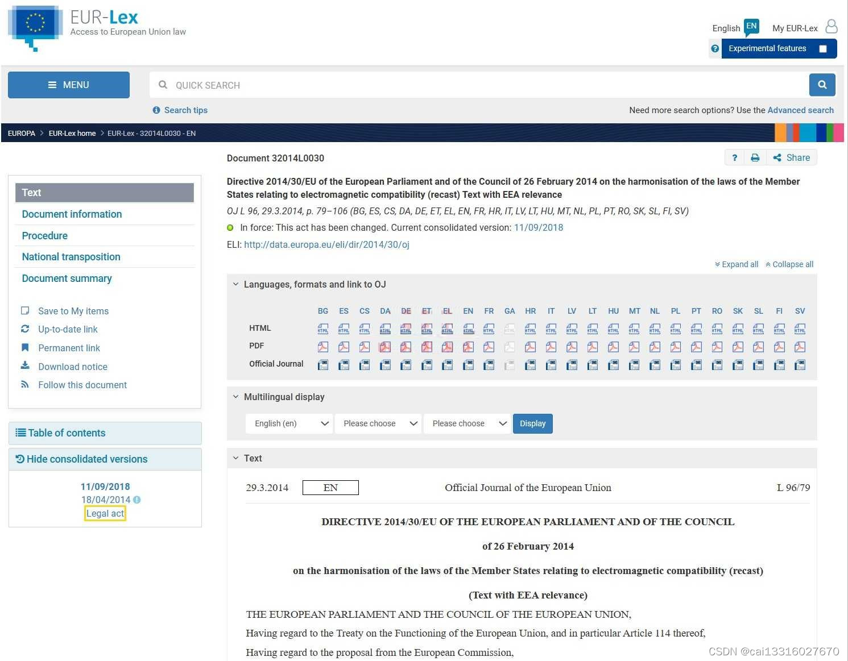
Task: Open the PDF version in PL language
Action: coord(676,347)
